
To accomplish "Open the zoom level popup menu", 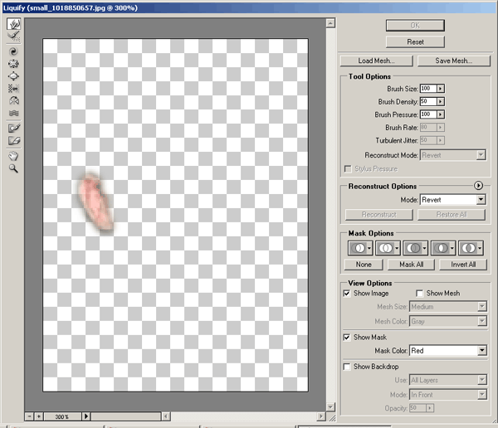I will click(85, 416).
